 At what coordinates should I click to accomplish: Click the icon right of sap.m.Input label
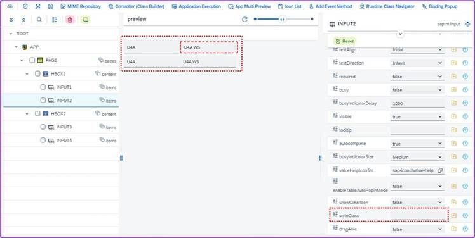pyautogui.click(x=468, y=24)
